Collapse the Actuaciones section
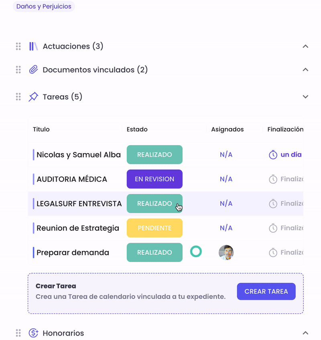This screenshot has height=340, width=321. pos(306,46)
